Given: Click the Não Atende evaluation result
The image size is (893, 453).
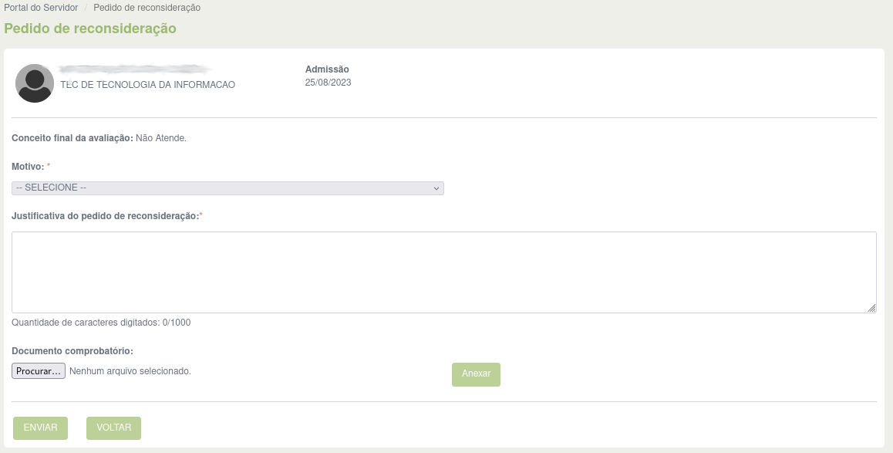Looking at the screenshot, I should (161, 138).
